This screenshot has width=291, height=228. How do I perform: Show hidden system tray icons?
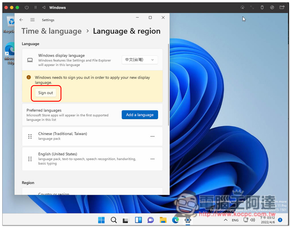point(225,220)
